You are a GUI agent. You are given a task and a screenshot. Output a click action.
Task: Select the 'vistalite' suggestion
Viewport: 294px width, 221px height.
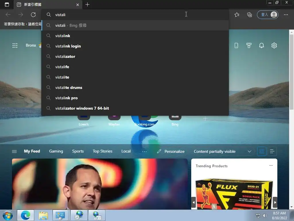pyautogui.click(x=135, y=77)
